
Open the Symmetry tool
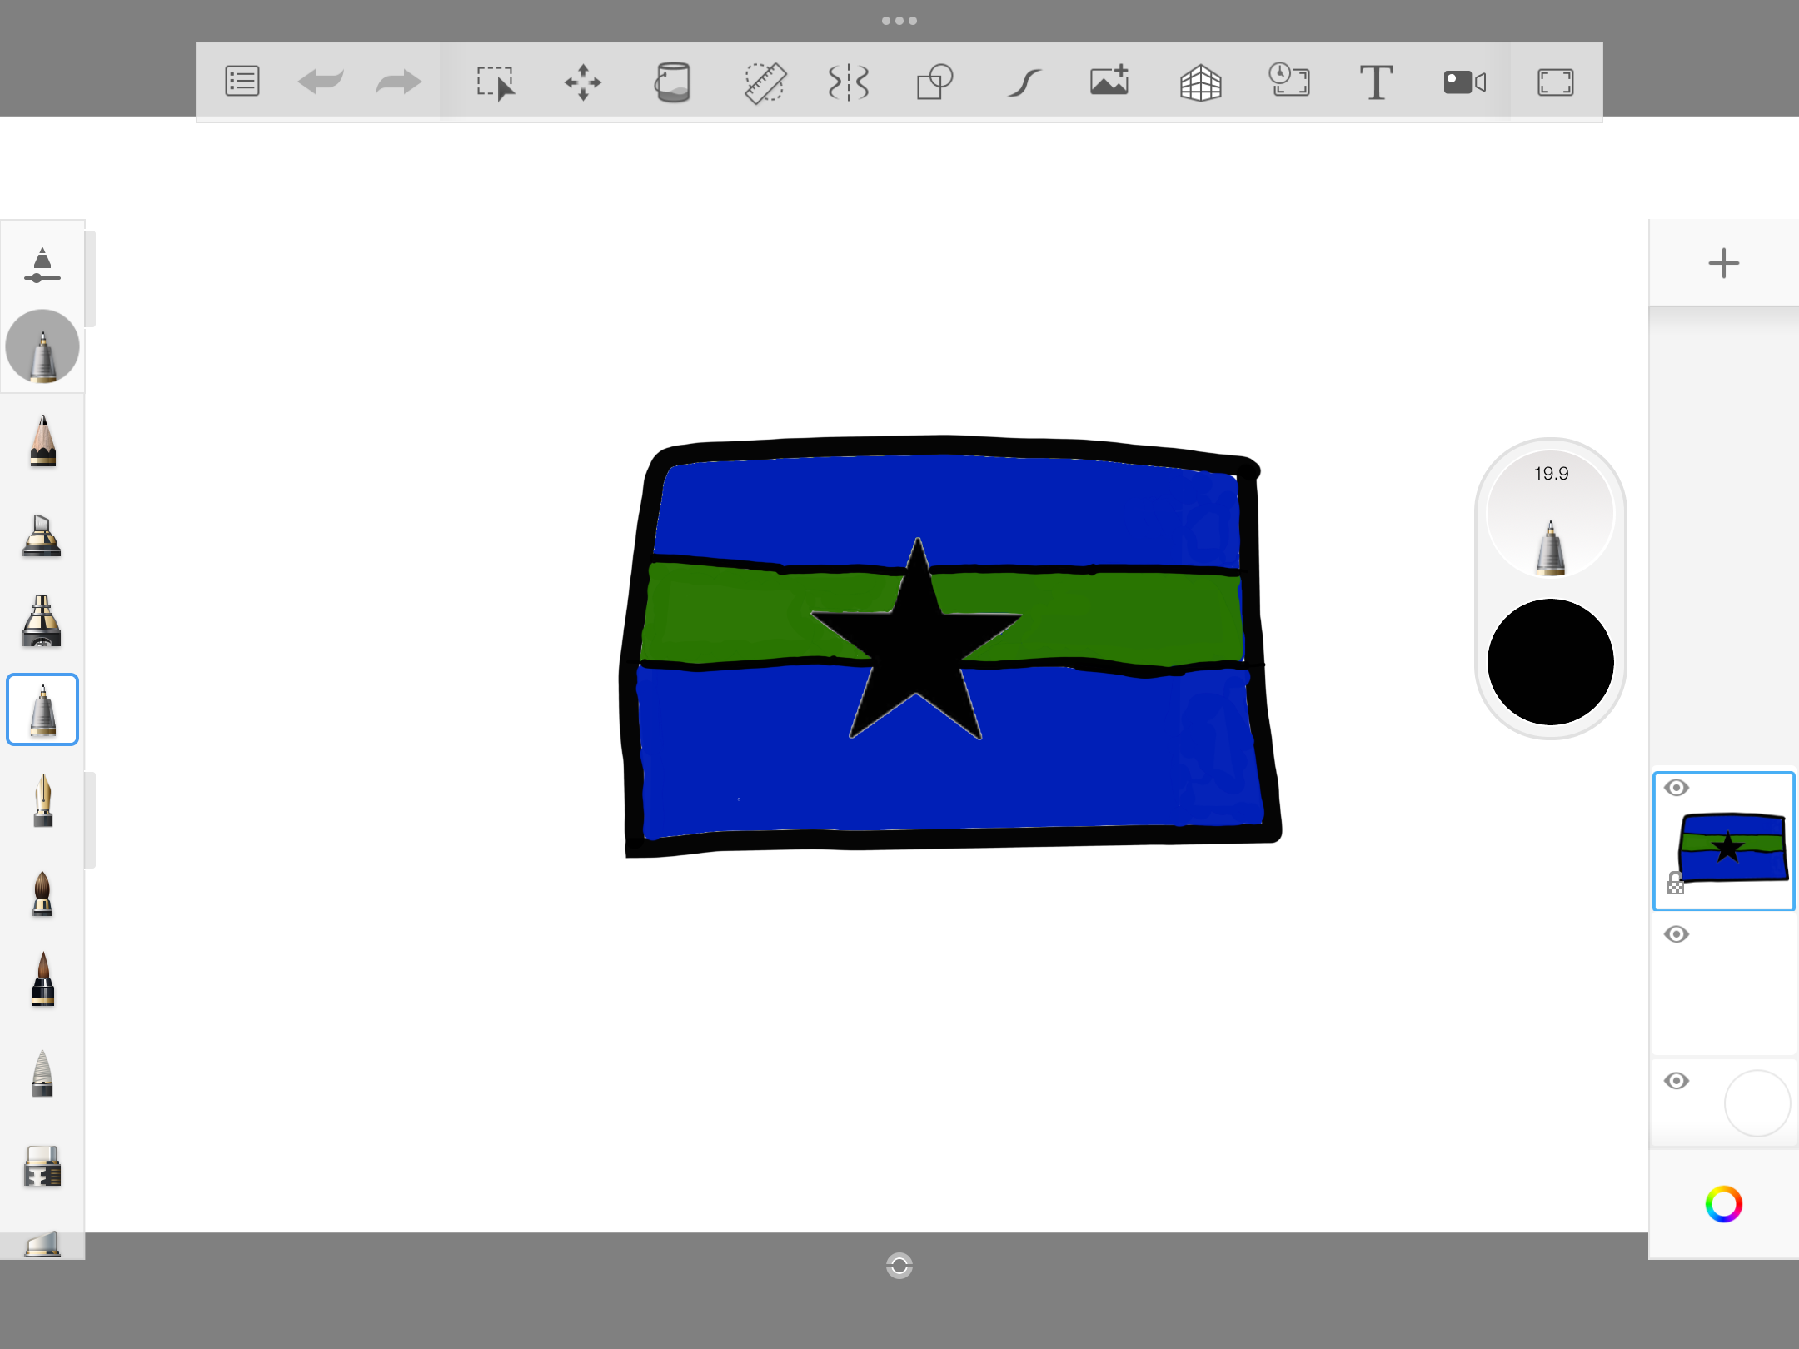tap(848, 82)
